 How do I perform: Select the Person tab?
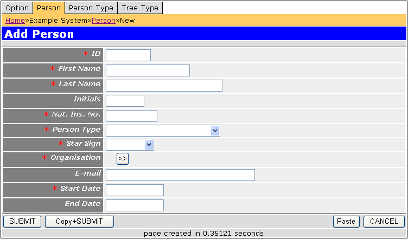(x=49, y=8)
